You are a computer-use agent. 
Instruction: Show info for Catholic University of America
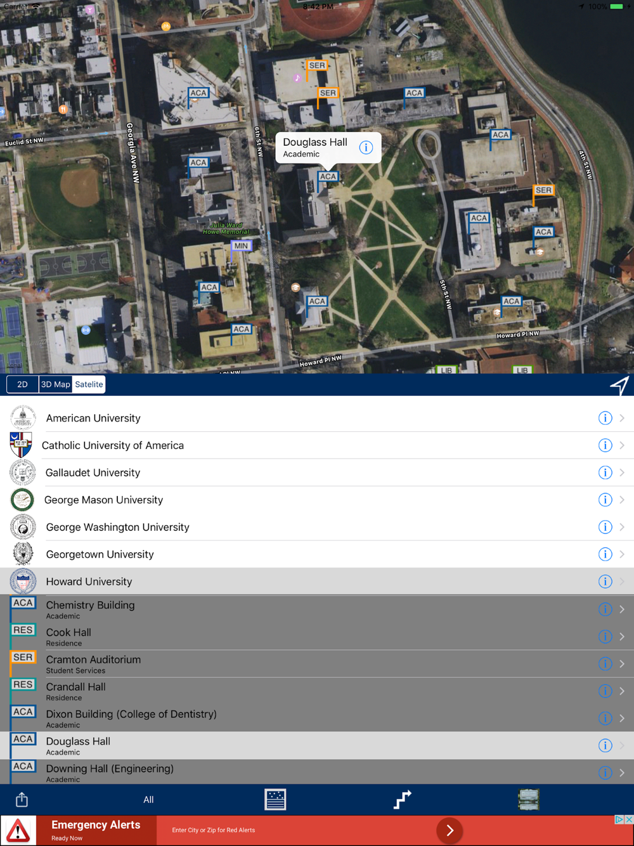pyautogui.click(x=605, y=445)
